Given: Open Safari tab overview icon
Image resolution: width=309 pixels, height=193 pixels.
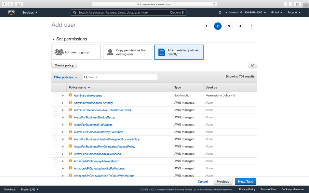Looking at the screenshot, I should 297,4.
